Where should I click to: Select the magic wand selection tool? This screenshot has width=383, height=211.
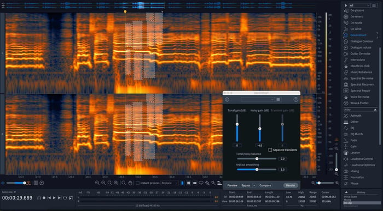213,183
